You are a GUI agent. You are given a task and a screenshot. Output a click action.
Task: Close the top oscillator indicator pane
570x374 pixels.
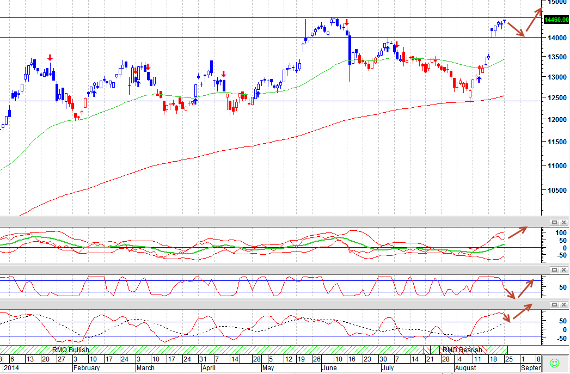563,222
